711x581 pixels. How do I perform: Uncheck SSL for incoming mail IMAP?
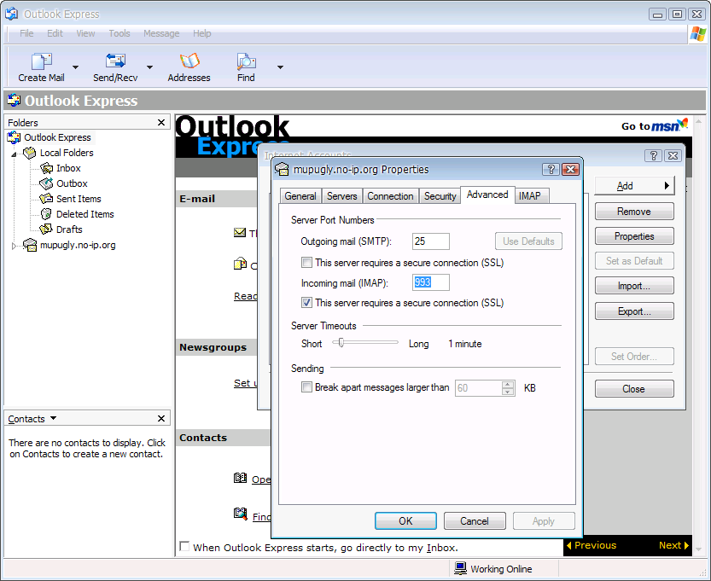[x=307, y=303]
